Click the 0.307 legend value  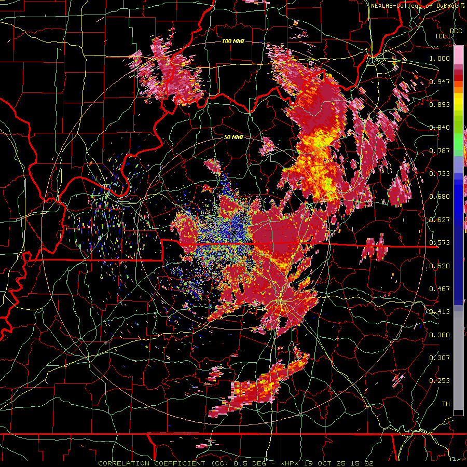[x=439, y=358]
